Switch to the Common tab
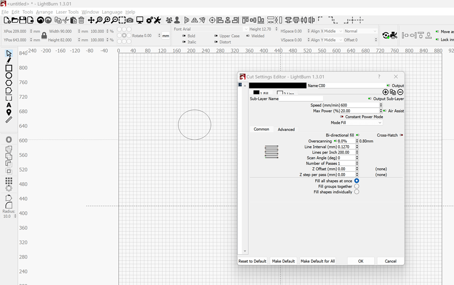This screenshot has height=285, width=454. pyautogui.click(x=261, y=129)
